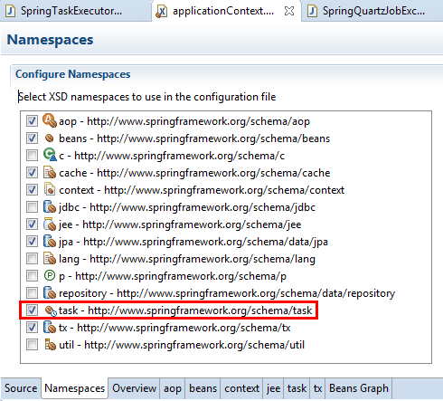This screenshot has width=443, height=401.
Task: Uncheck the aop namespace checkbox
Action: click(32, 121)
